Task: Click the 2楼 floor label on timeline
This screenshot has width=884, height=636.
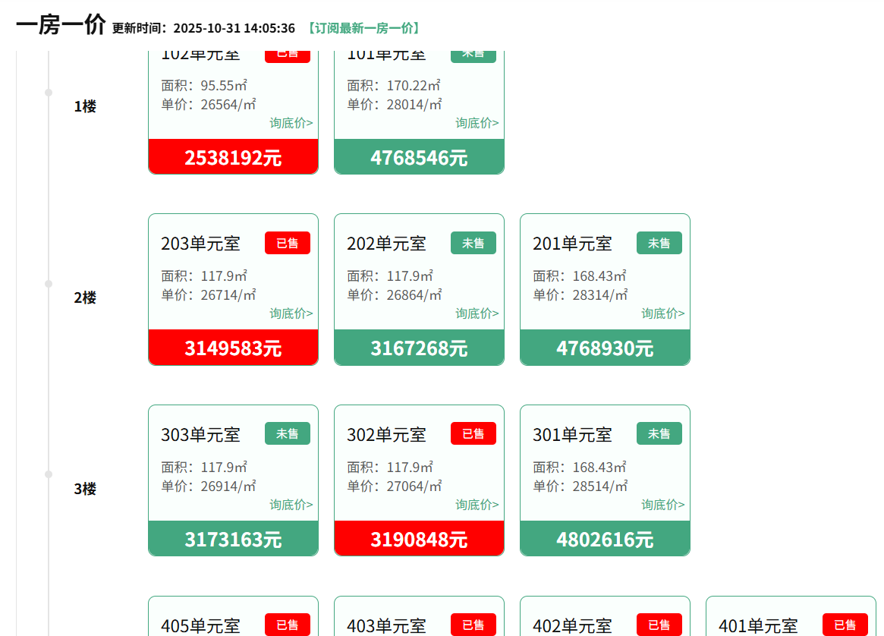Action: coord(85,298)
